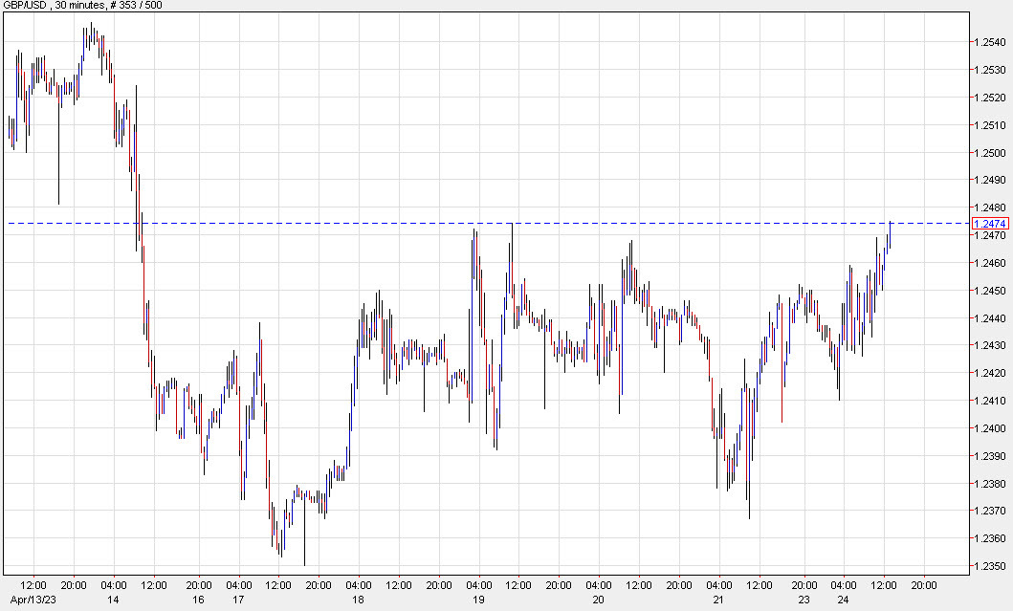
Task: Click the "30 minutes" timeframe label
Action: [79, 6]
